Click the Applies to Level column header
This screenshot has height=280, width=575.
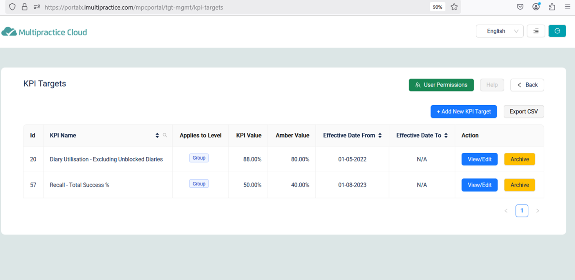(x=201, y=136)
